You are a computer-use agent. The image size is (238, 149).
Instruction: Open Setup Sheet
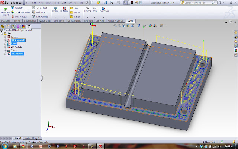[41, 7]
